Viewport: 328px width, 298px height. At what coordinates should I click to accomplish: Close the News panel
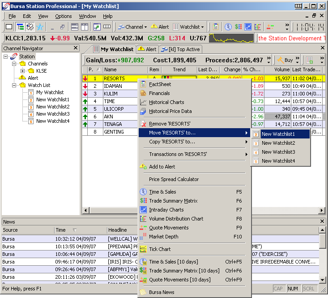(322, 221)
